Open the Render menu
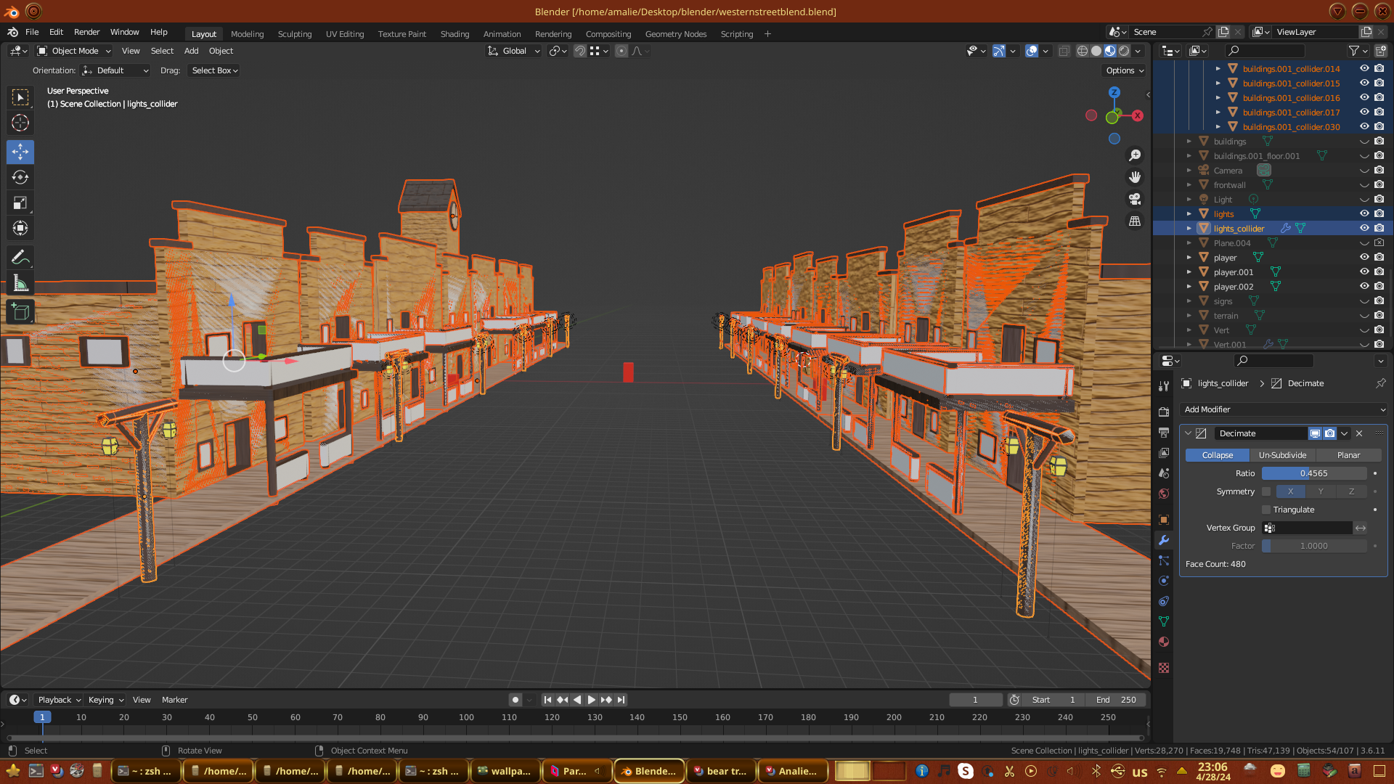Screen dimensions: 1394x784 pyautogui.click(x=86, y=32)
